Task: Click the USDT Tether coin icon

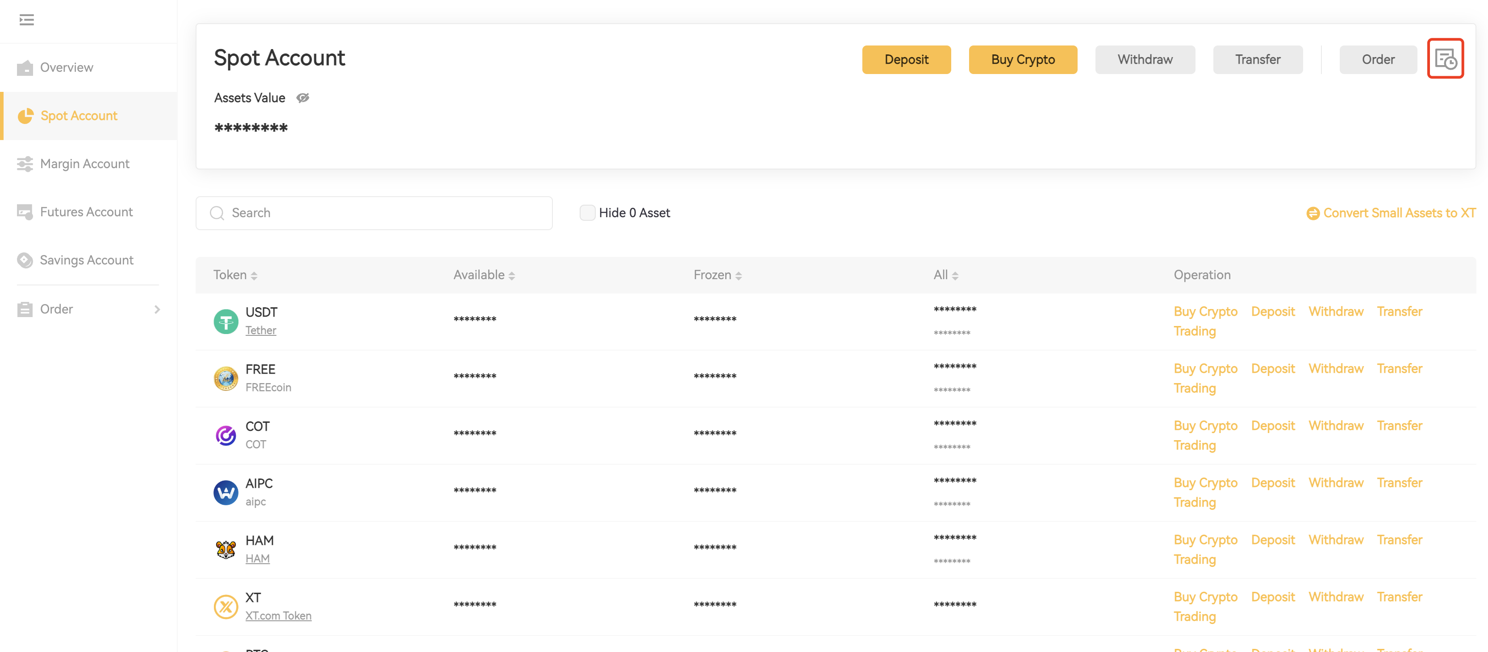Action: (x=226, y=322)
